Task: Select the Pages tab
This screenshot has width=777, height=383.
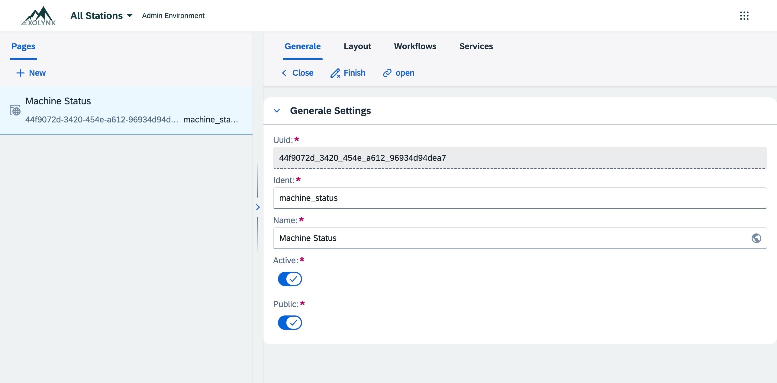Action: pos(23,46)
